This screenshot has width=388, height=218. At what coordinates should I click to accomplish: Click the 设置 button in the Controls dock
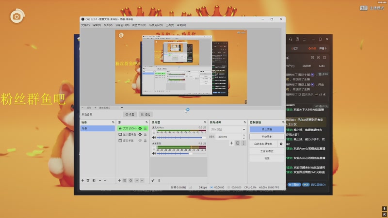point(267,158)
